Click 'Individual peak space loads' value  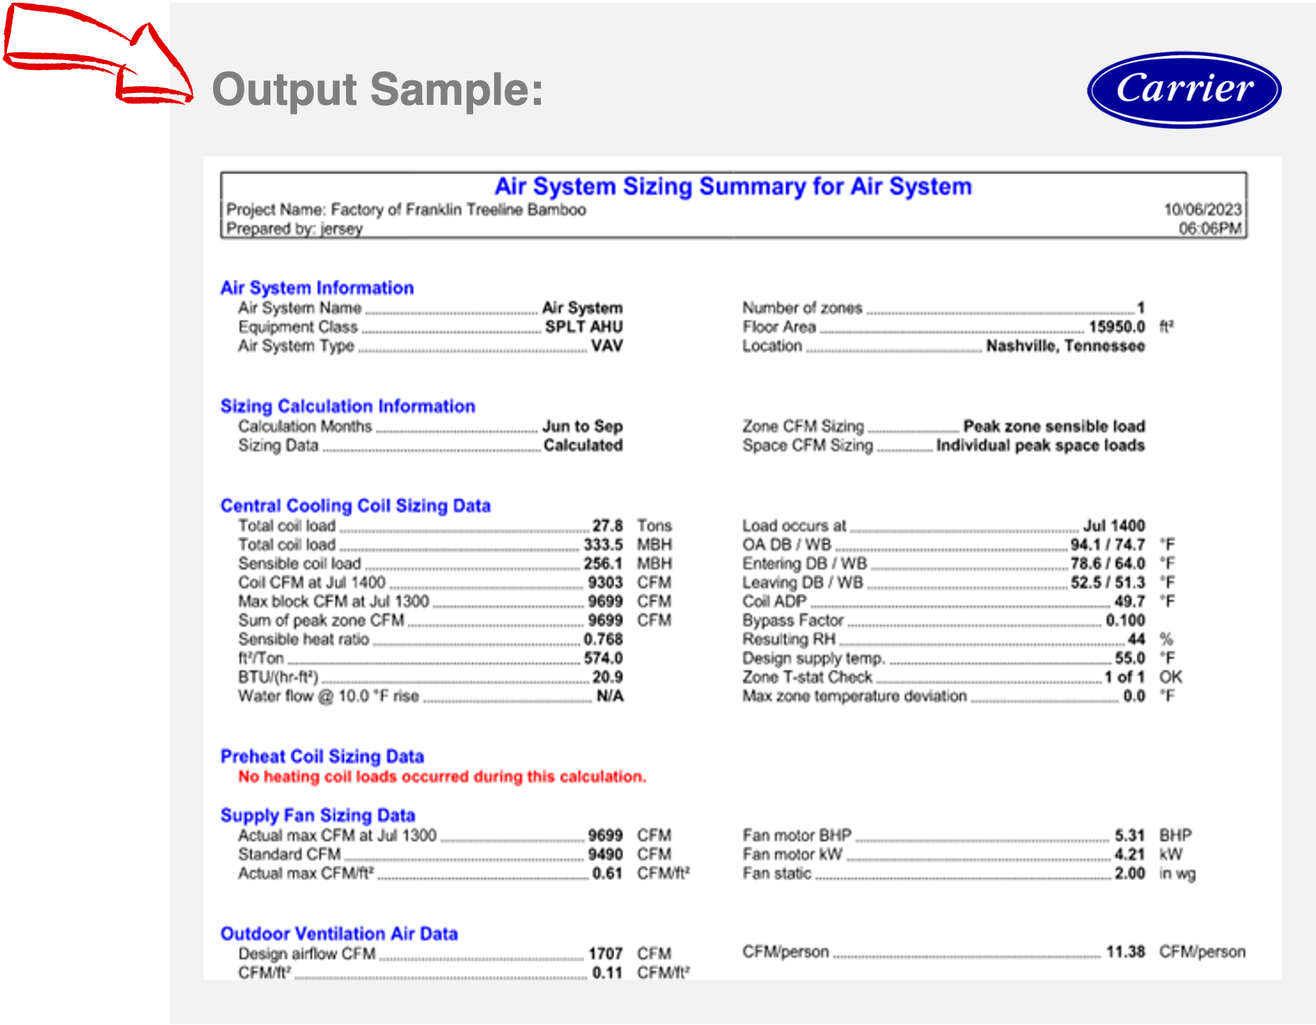1041,445
